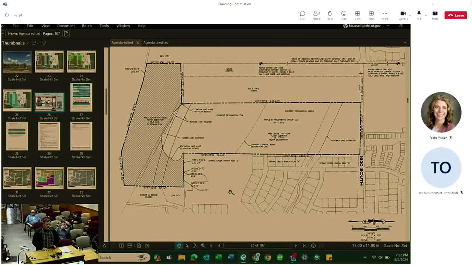Activate the Select arrow tool

tap(187, 245)
